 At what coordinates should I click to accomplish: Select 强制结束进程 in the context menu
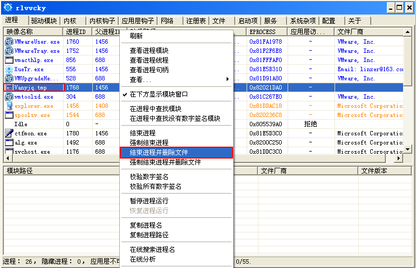150,142
